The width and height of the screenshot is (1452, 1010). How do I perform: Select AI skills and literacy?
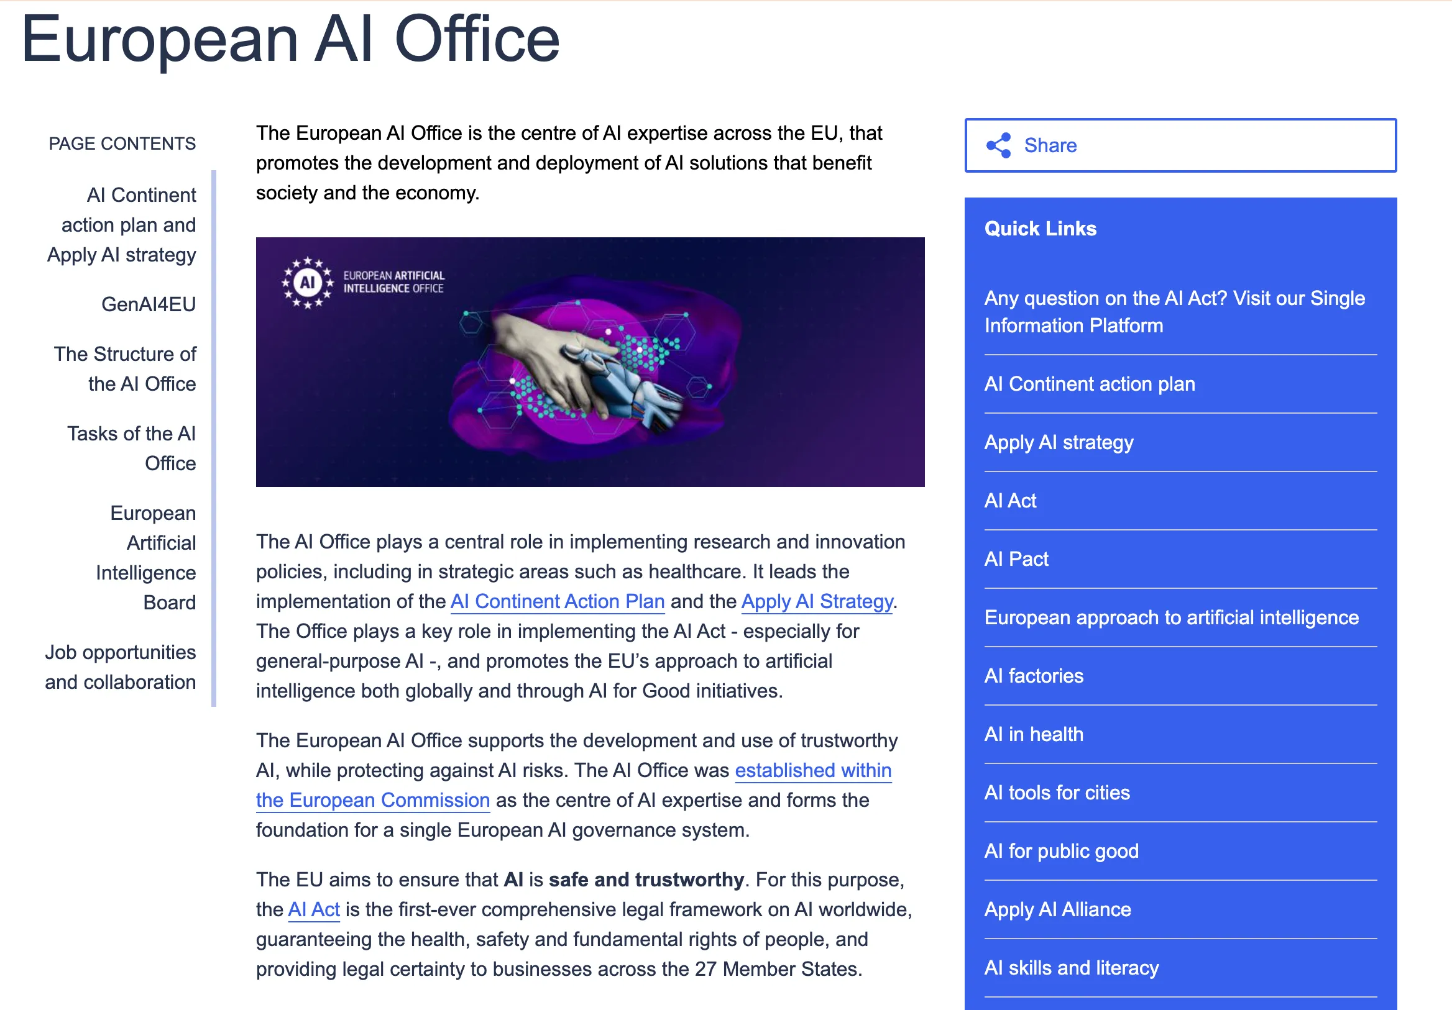pyautogui.click(x=1072, y=968)
